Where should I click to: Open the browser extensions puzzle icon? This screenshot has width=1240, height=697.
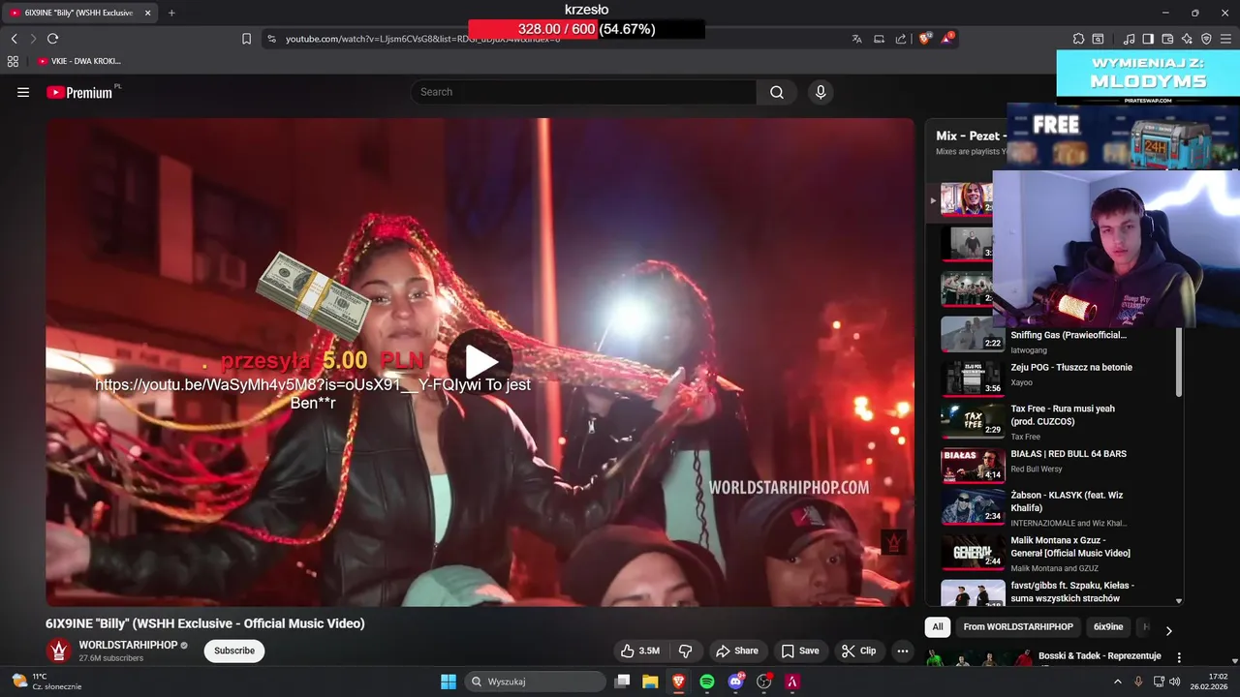pyautogui.click(x=1078, y=39)
